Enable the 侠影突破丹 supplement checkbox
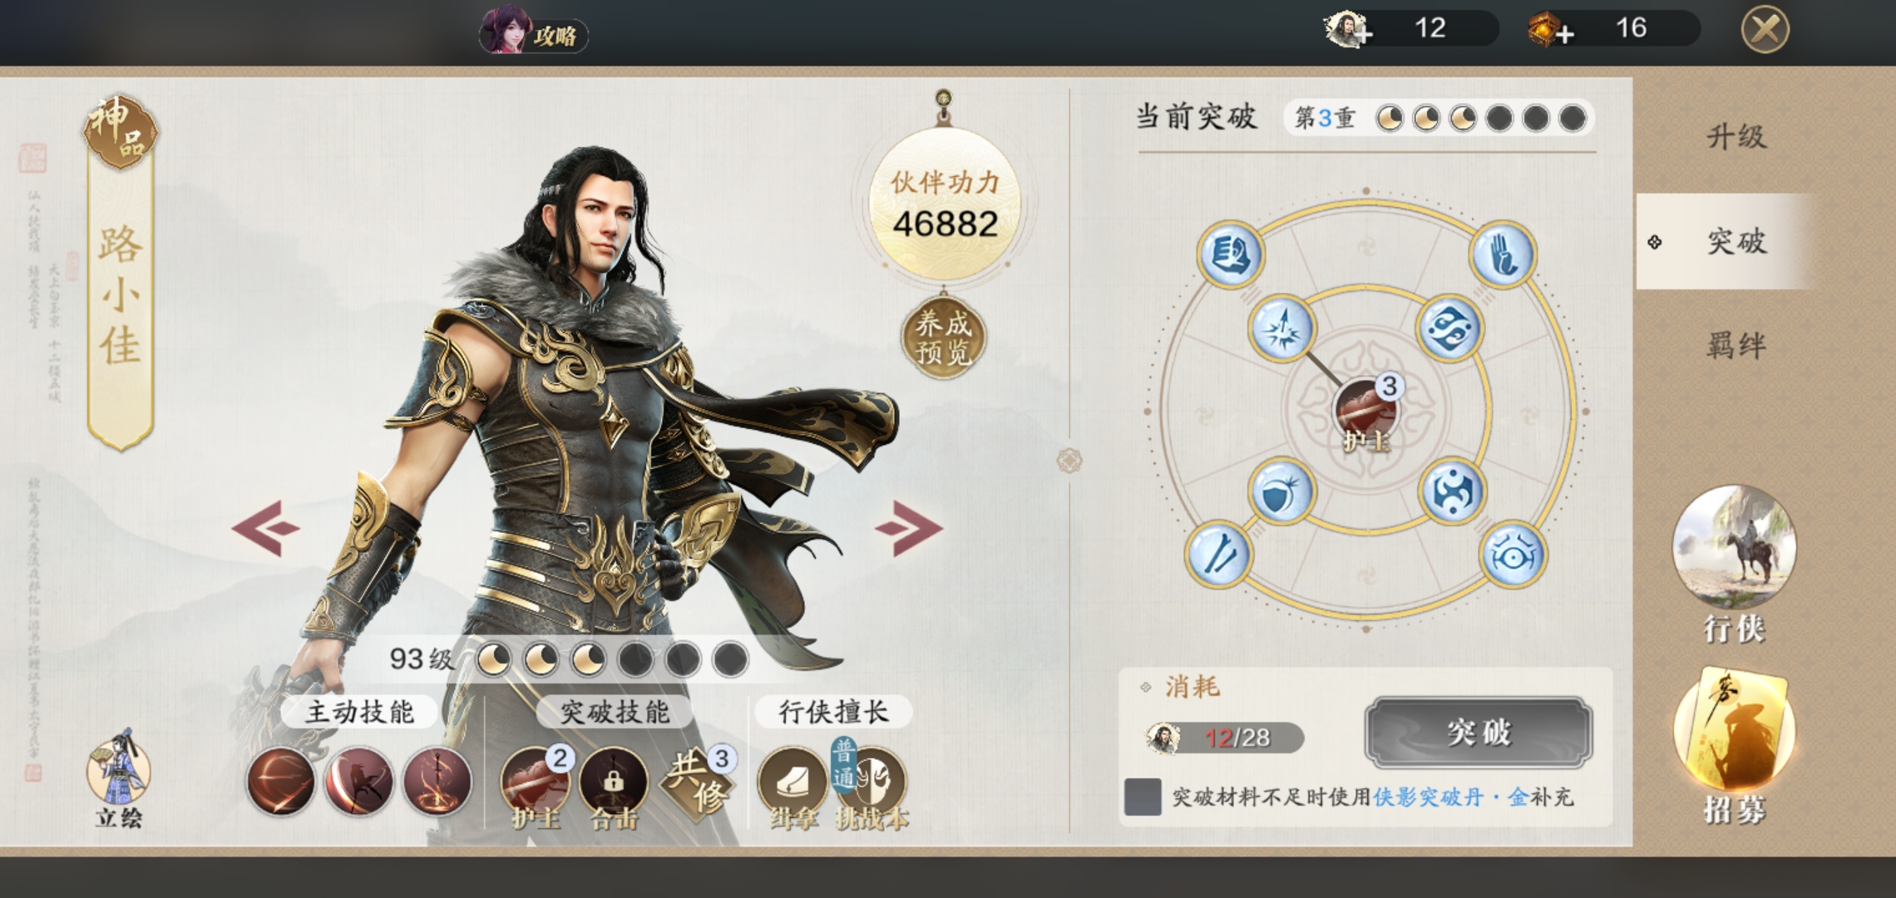The image size is (1896, 898). 1143,797
